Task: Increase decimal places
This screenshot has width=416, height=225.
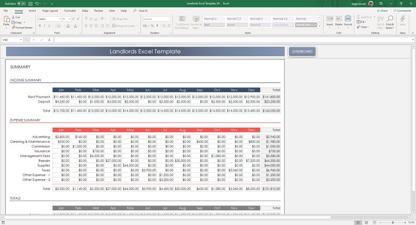Action: pyautogui.click(x=163, y=26)
